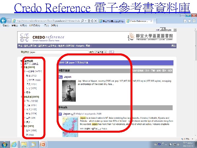The height and width of the screenshot is (148, 197).
Task: Filter by the subject with count [1076]
Action: (x=31, y=88)
